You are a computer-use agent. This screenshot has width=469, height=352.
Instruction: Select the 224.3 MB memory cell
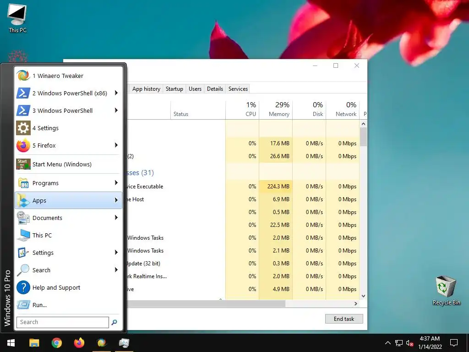point(276,186)
